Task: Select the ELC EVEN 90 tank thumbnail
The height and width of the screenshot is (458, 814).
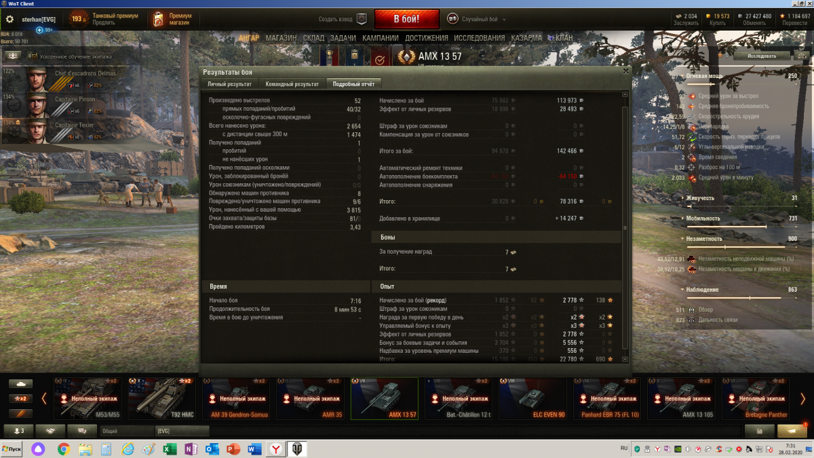Action: (532, 398)
